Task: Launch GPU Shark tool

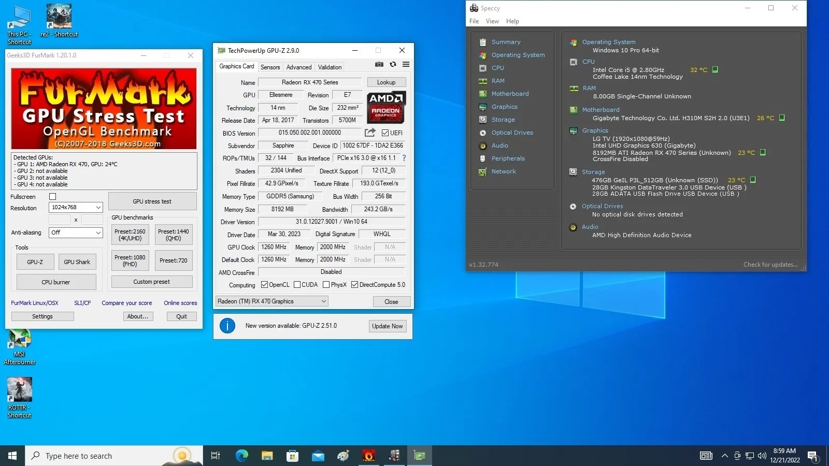Action: (77, 262)
